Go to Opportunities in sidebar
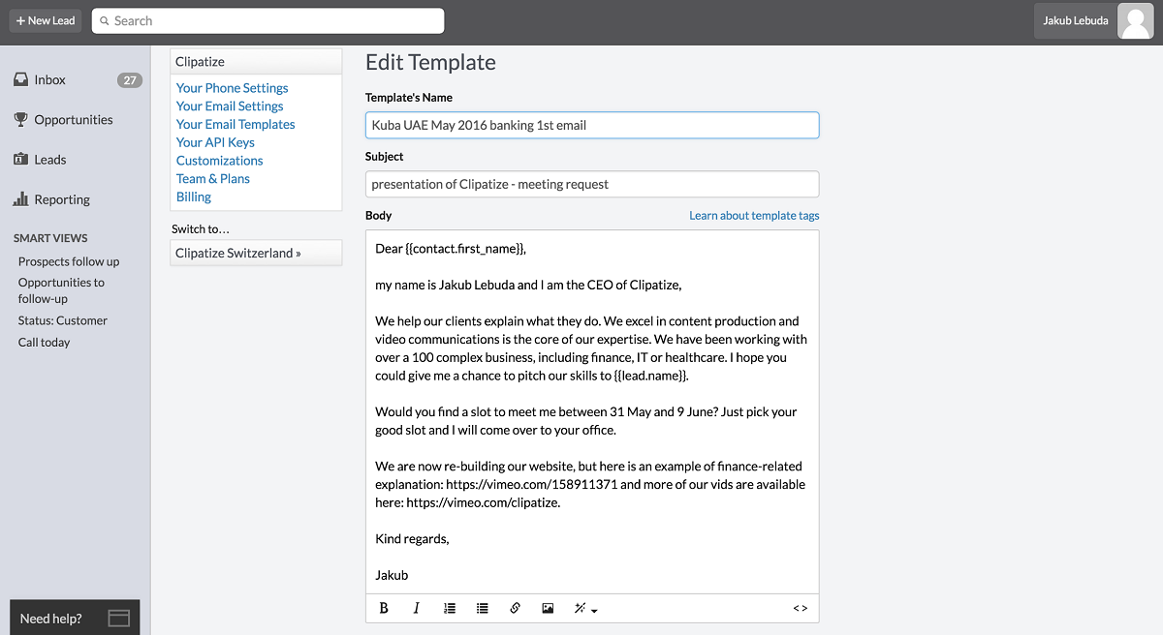 pos(73,120)
